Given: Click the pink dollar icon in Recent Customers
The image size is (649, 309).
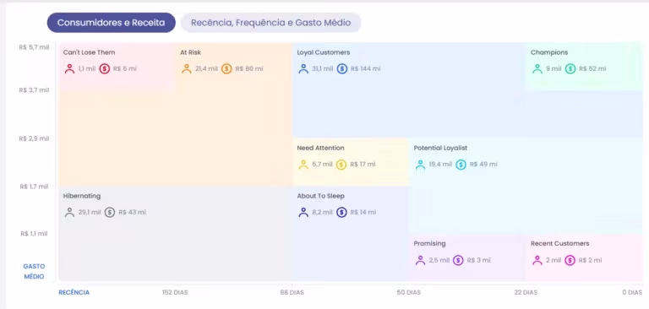Looking at the screenshot, I should click(x=570, y=261).
